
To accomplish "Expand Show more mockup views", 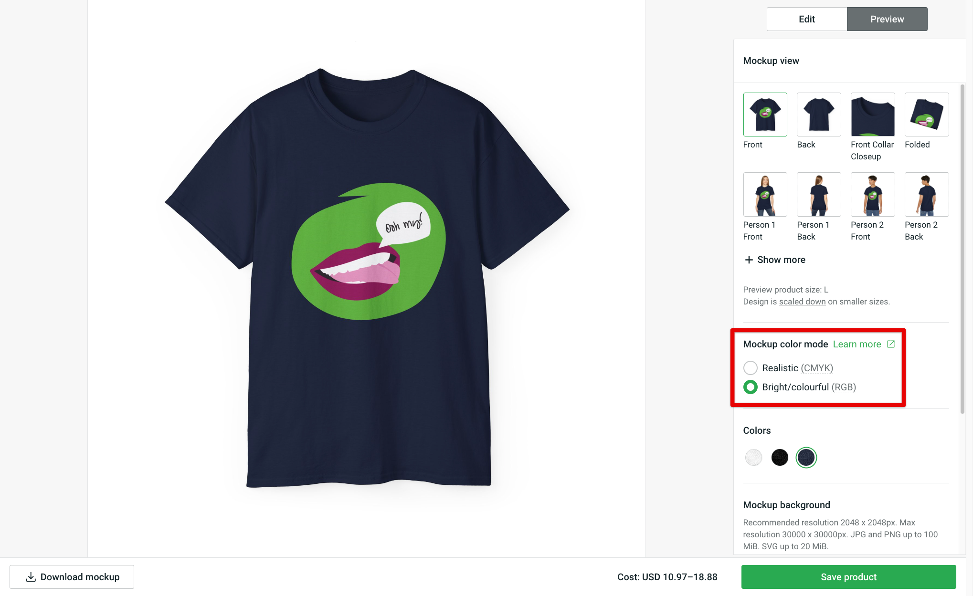I will [x=774, y=260].
